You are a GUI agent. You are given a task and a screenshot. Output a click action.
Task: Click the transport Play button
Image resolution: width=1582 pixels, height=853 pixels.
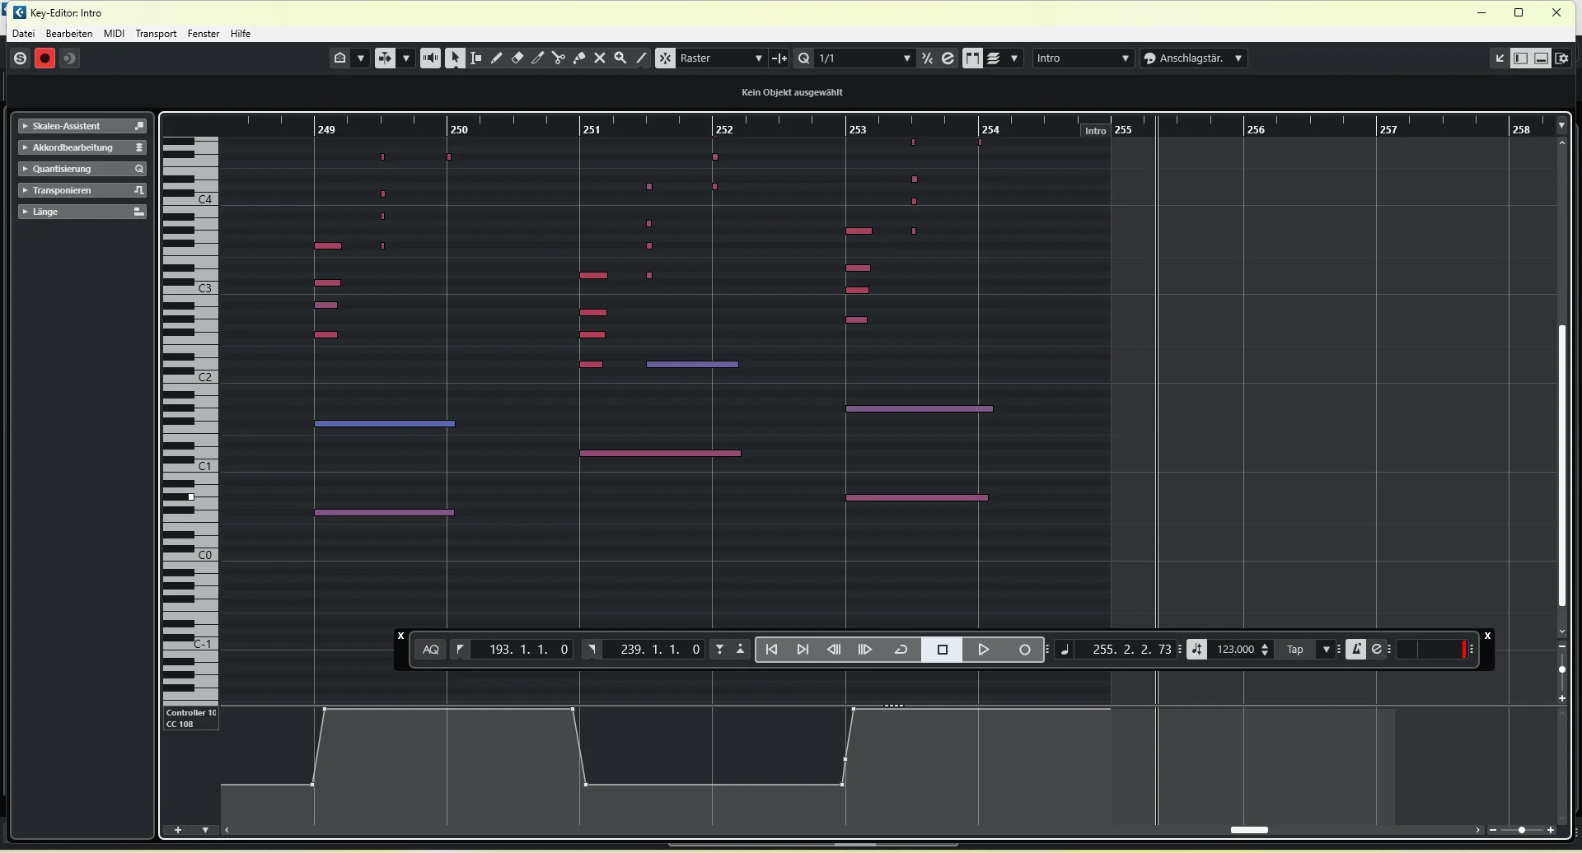click(984, 650)
